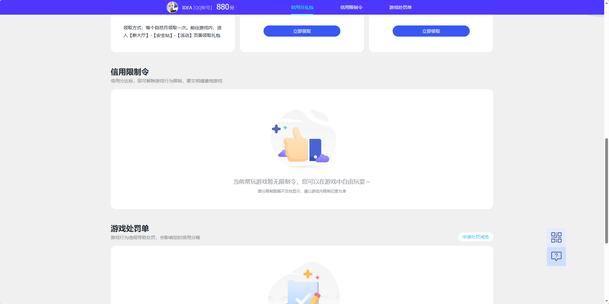Click the 880分 credit score display

(224, 7)
